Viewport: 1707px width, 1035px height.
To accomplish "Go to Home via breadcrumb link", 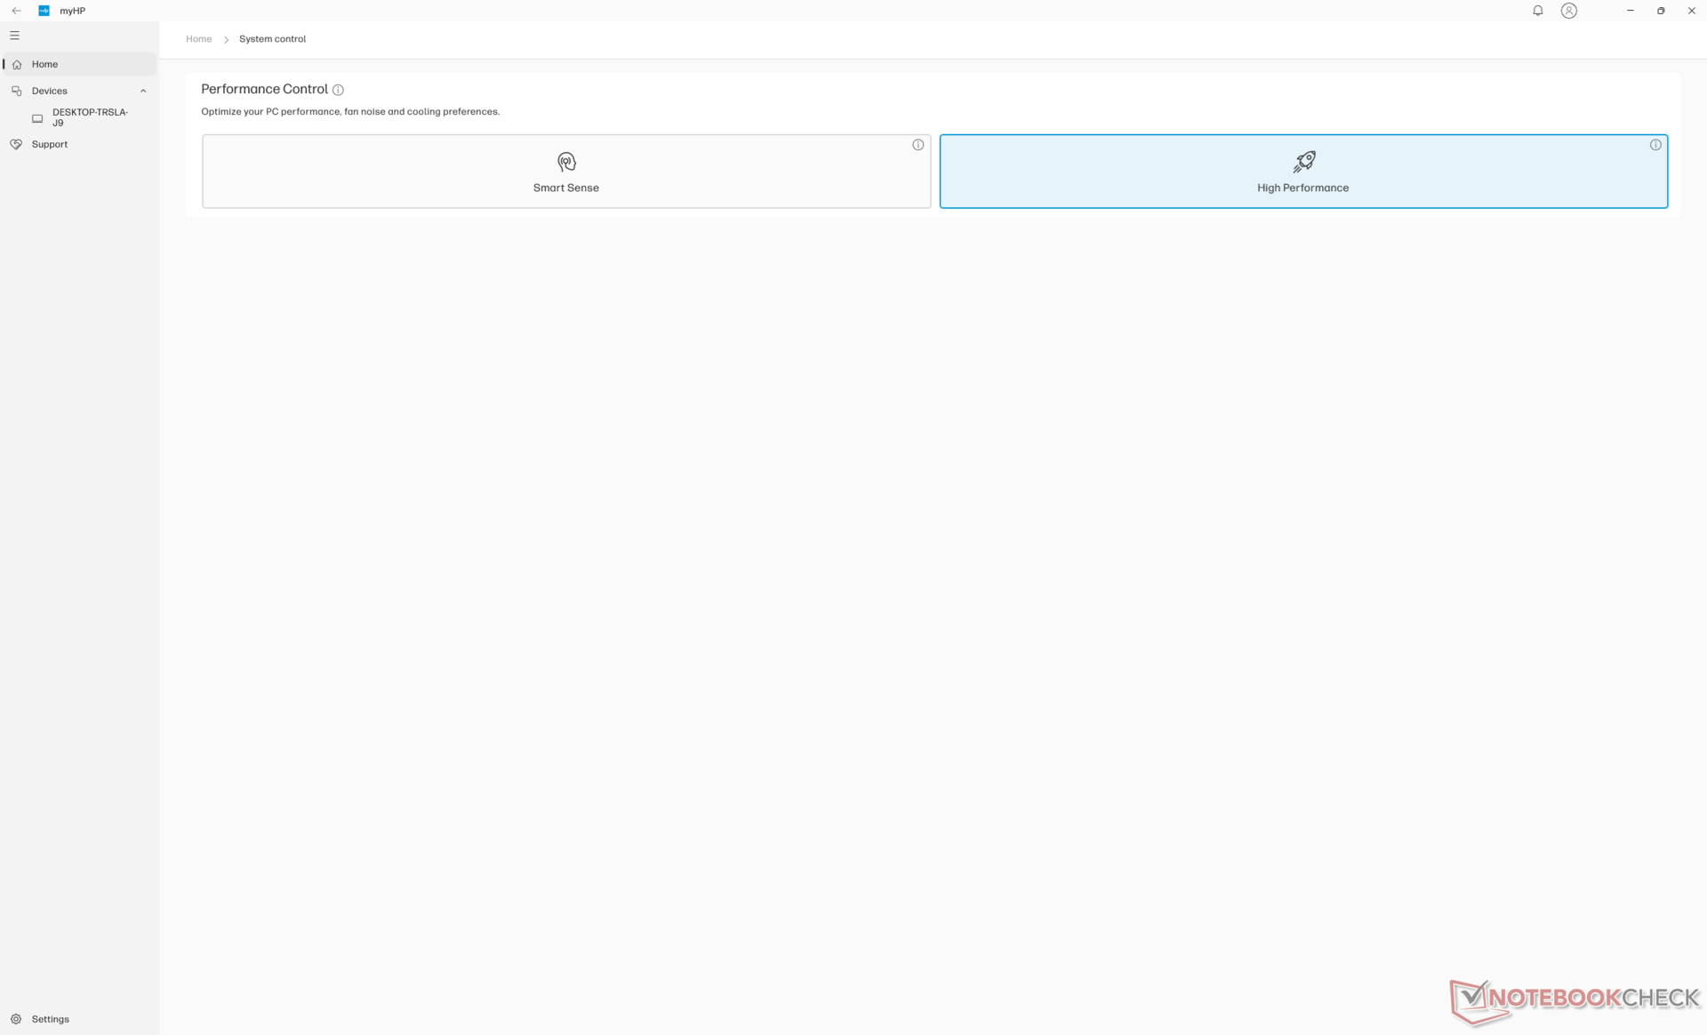I will 198,39.
